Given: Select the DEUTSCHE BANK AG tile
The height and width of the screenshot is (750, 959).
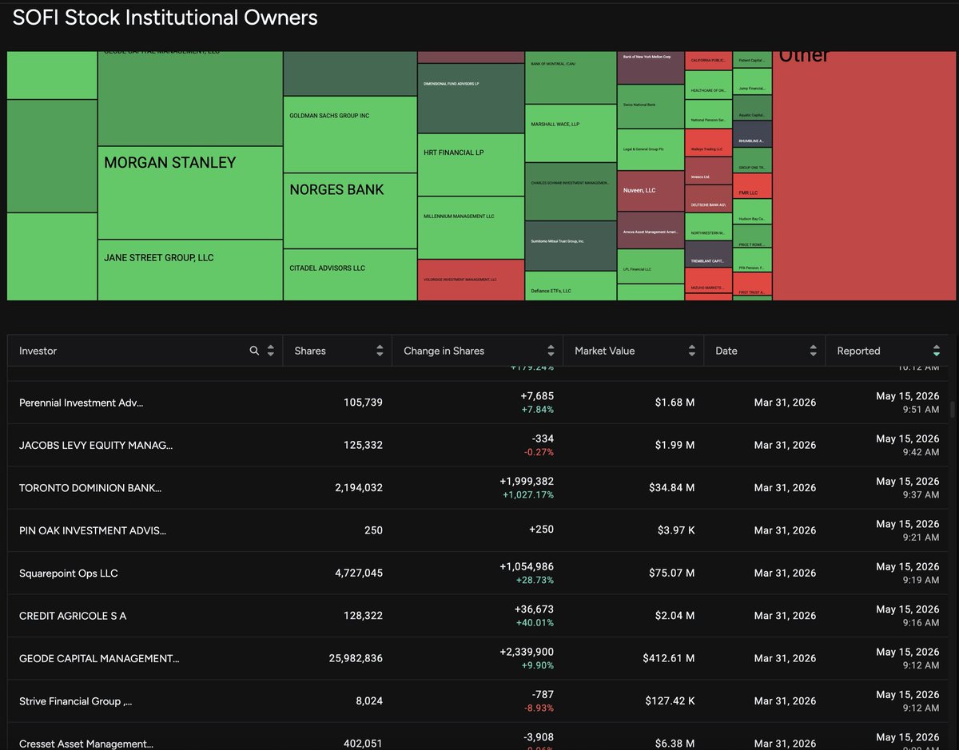Looking at the screenshot, I should (x=709, y=199).
